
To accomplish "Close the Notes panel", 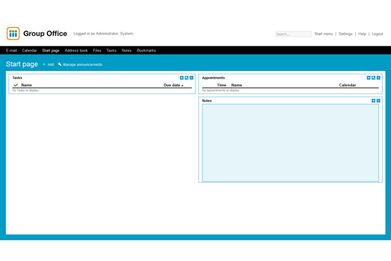I will (379, 101).
